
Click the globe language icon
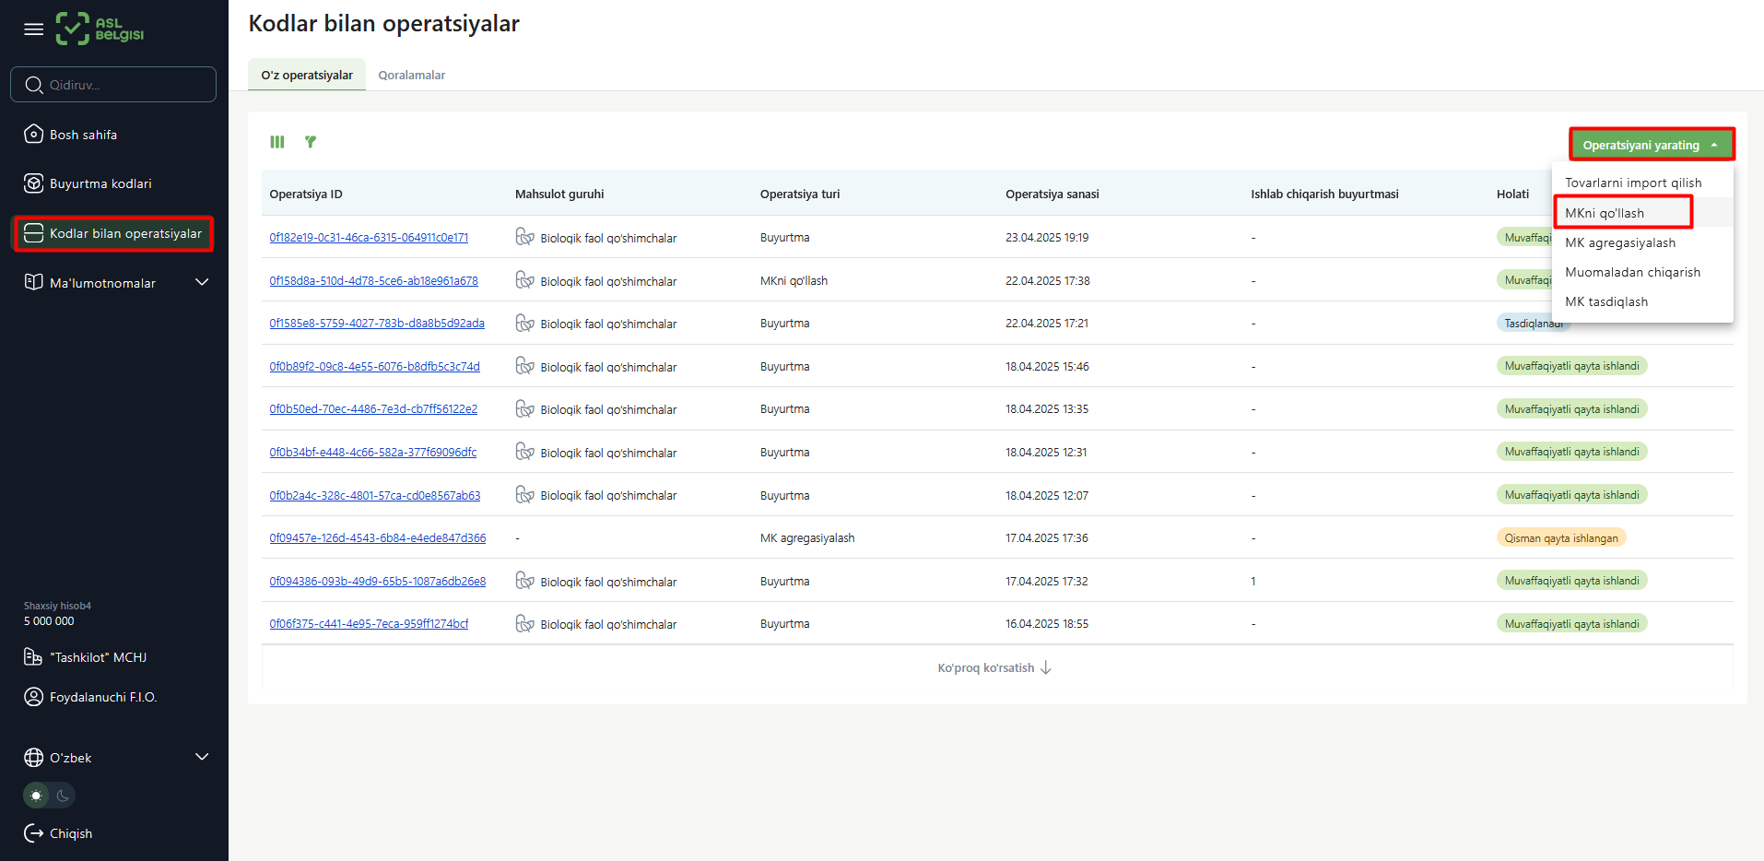tap(34, 758)
